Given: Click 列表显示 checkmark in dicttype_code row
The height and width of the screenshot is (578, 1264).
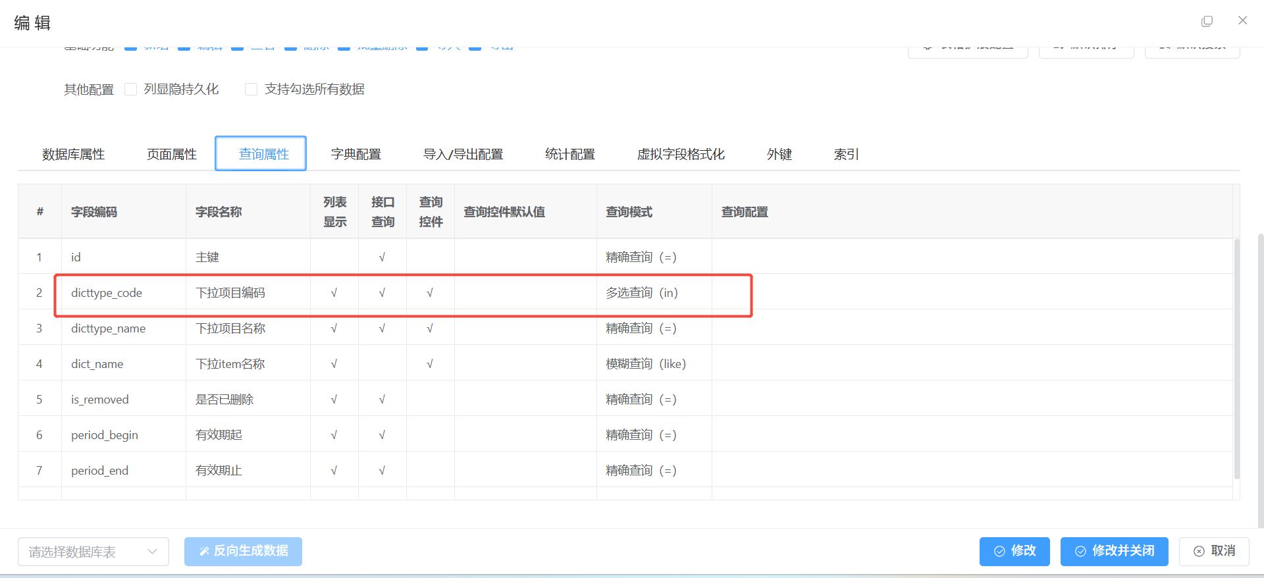Looking at the screenshot, I should pyautogui.click(x=334, y=293).
